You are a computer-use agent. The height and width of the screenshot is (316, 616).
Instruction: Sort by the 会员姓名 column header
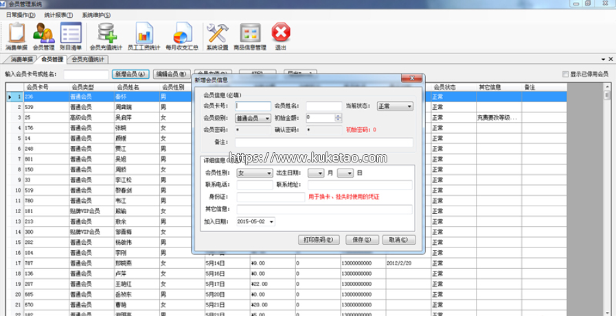137,87
